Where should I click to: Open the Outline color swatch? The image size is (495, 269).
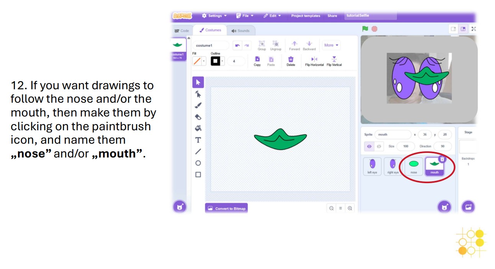point(217,61)
